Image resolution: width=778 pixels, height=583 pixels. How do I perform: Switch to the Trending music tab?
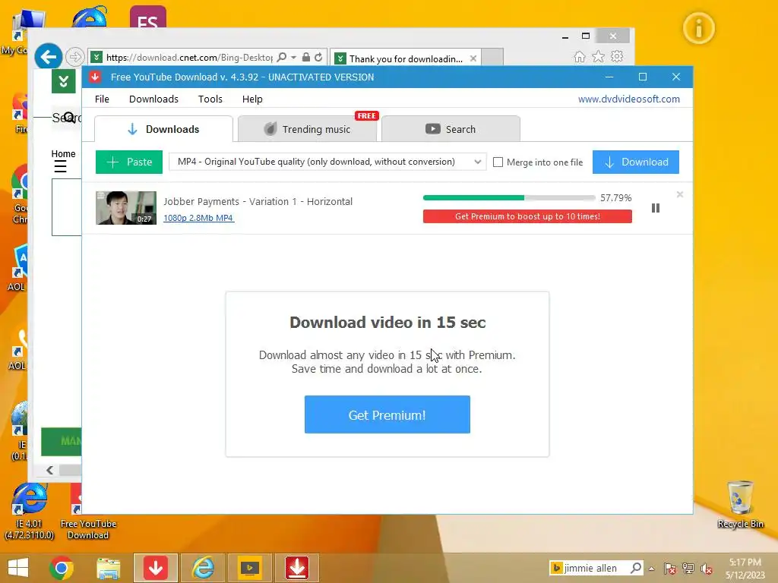(x=307, y=129)
